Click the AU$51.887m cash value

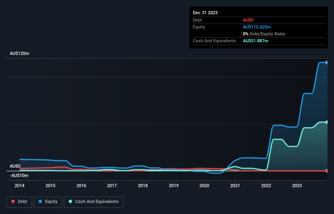coord(255,41)
